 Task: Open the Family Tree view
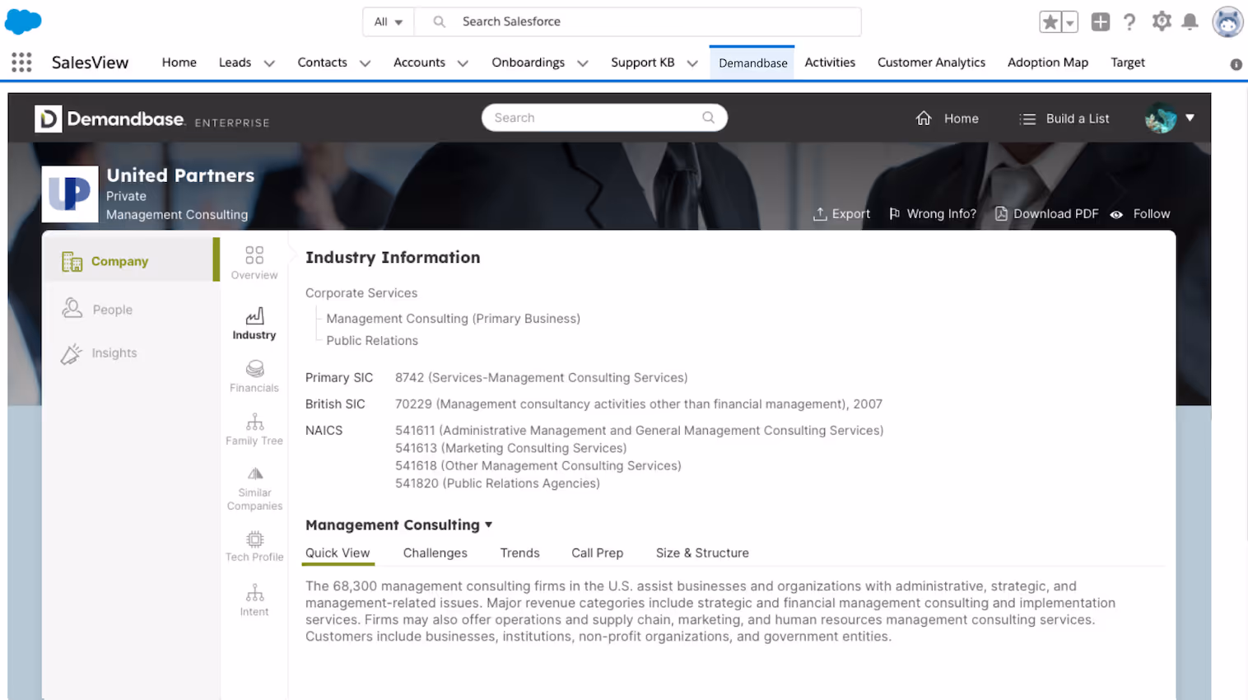pyautogui.click(x=254, y=429)
